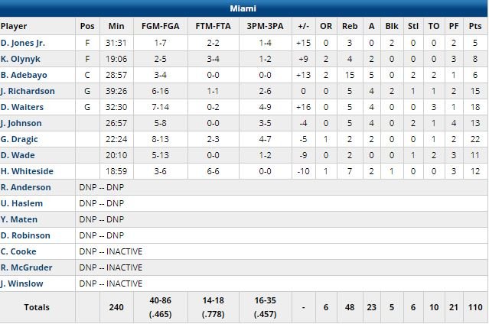Open R. McGruder's profile link
The width and height of the screenshot is (489, 324).
point(25,267)
